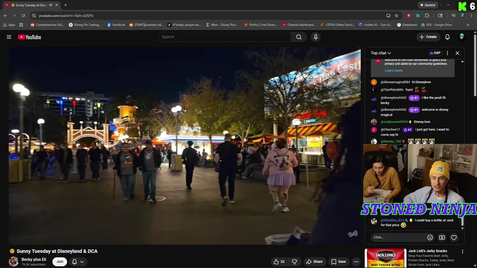
Task: Start voice search with the microphone
Action: point(316,37)
